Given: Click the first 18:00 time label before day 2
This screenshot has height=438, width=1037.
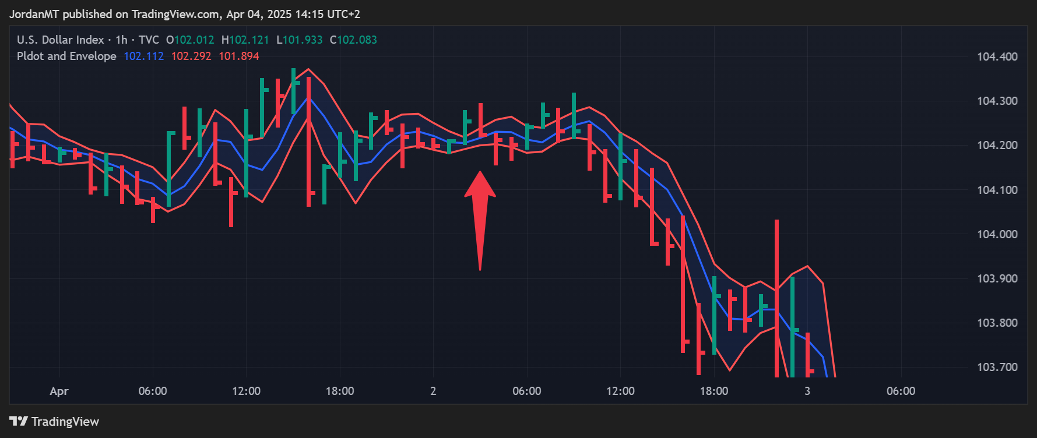Looking at the screenshot, I should (340, 391).
